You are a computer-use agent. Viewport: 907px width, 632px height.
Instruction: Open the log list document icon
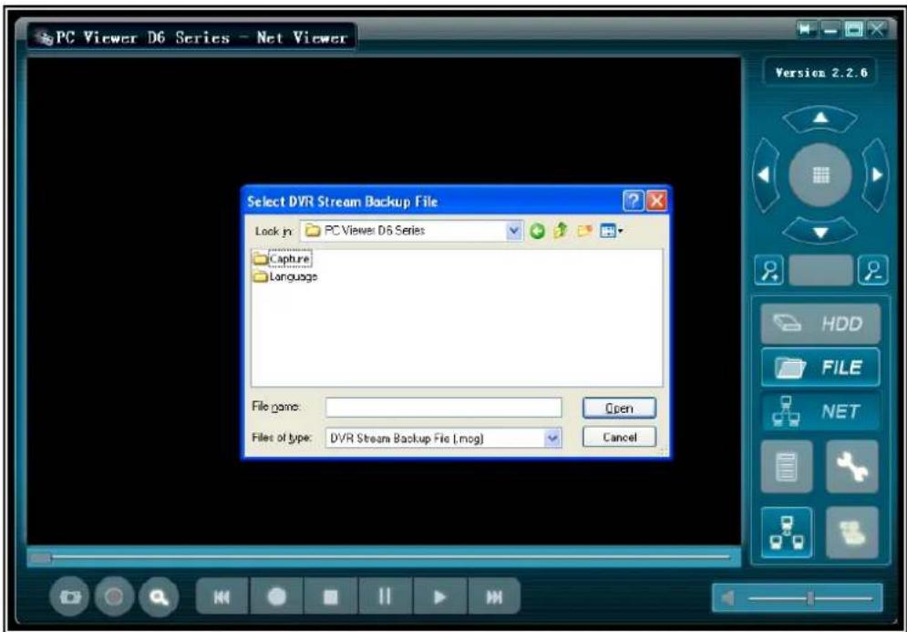[x=787, y=467]
